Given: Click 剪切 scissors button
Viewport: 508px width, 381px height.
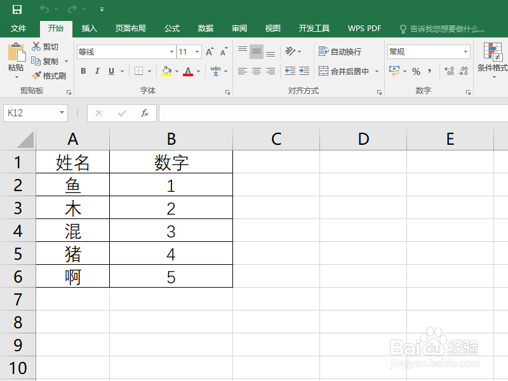Looking at the screenshot, I should tap(45, 46).
